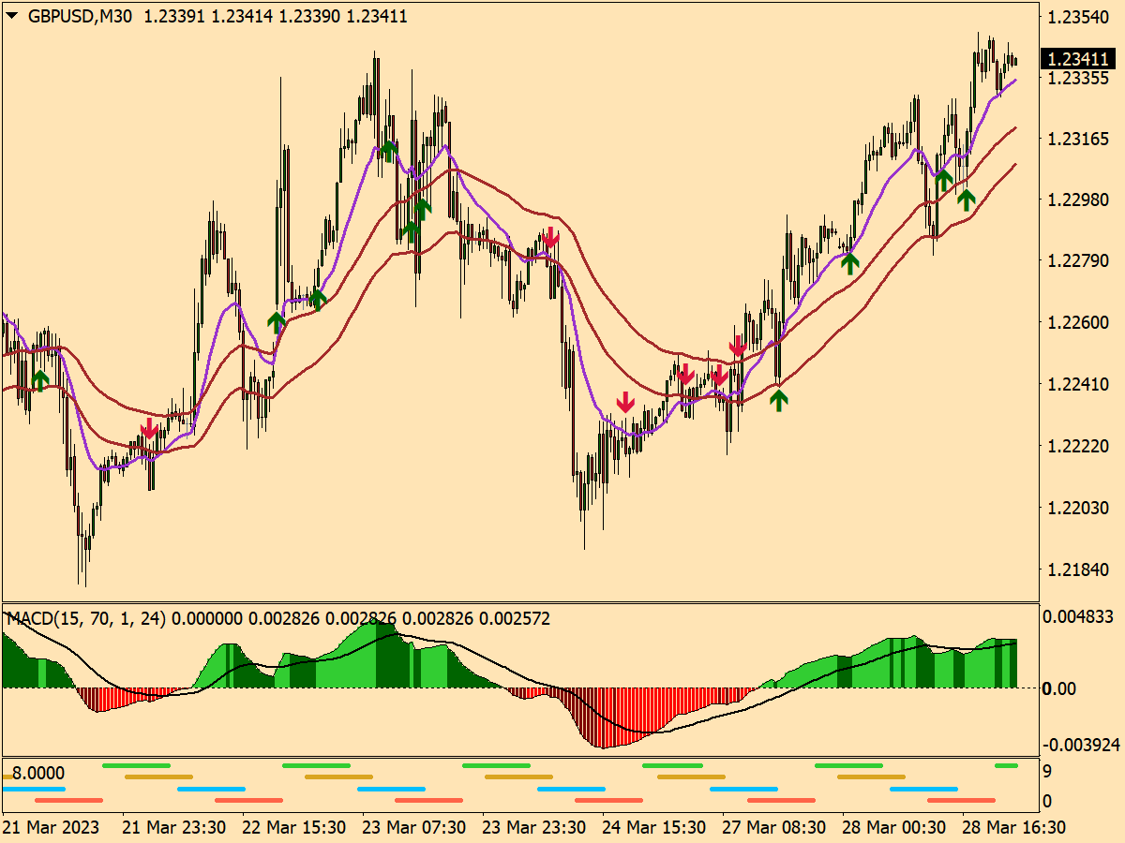Viewport: 1125px width, 843px height.
Task: Select the topmost red sell arrow
Action: pos(550,237)
